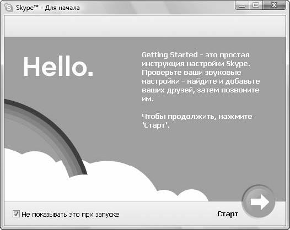The height and width of the screenshot is (230, 290).
Task: Minimize the Skype Getting Started window
Action: pyautogui.click(x=241, y=6)
